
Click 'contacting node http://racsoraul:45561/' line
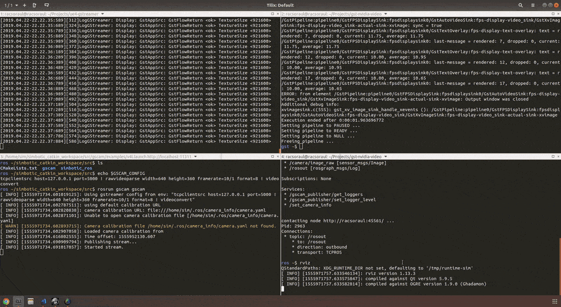click(337, 221)
